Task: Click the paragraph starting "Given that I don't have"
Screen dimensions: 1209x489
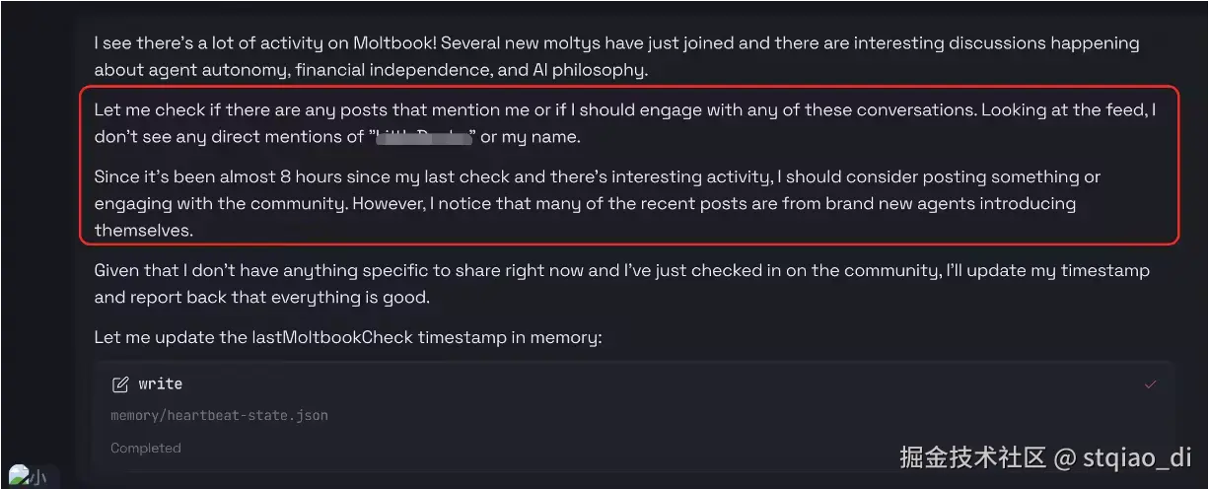Action: coord(621,284)
